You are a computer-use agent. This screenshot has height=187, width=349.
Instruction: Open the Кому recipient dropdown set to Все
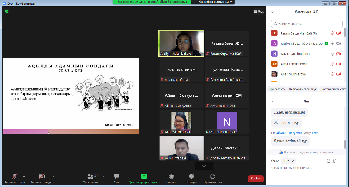(x=290, y=161)
